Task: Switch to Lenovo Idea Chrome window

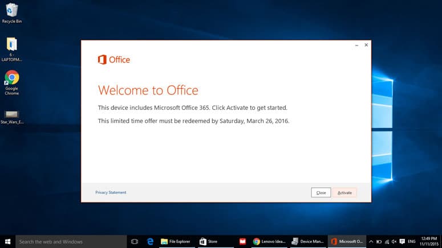Action: (270, 242)
